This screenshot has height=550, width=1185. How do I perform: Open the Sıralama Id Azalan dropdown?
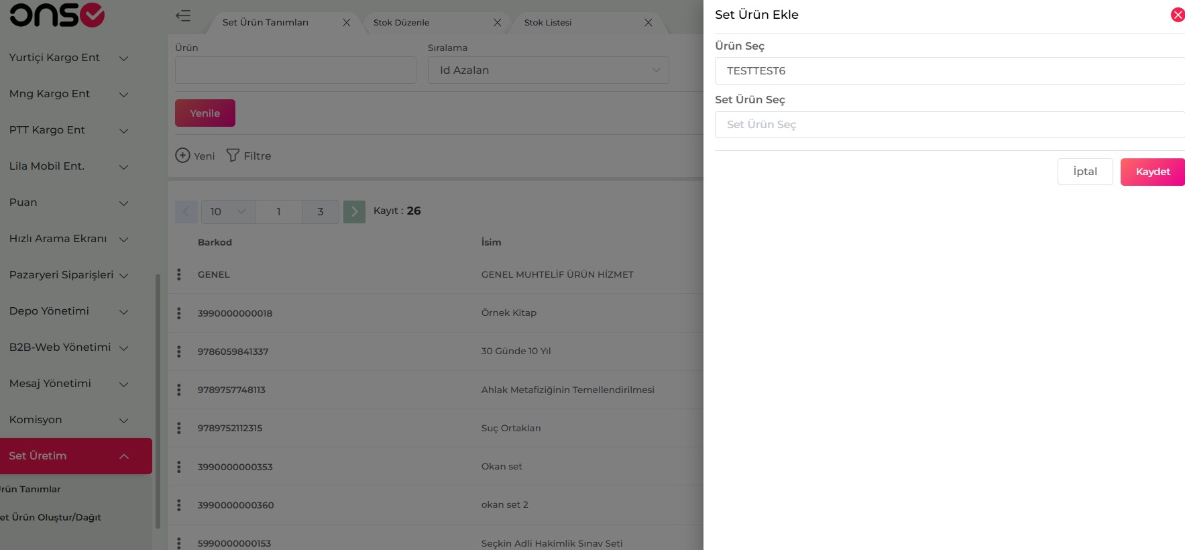[548, 70]
